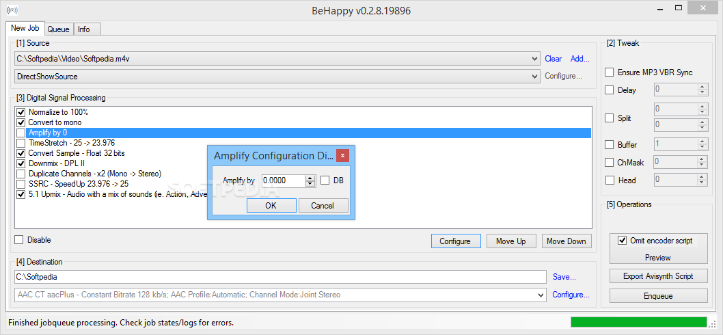Check the Head option
The image size is (723, 335).
pos(610,180)
